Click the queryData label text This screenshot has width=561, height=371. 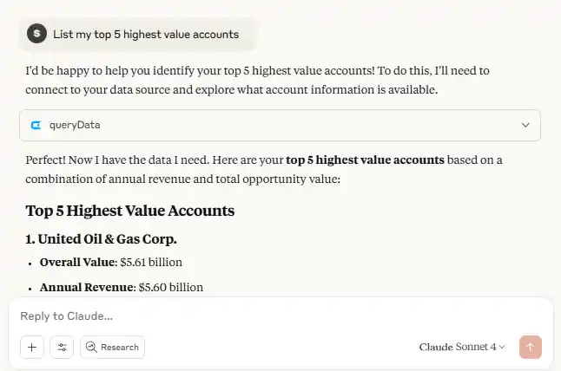75,125
